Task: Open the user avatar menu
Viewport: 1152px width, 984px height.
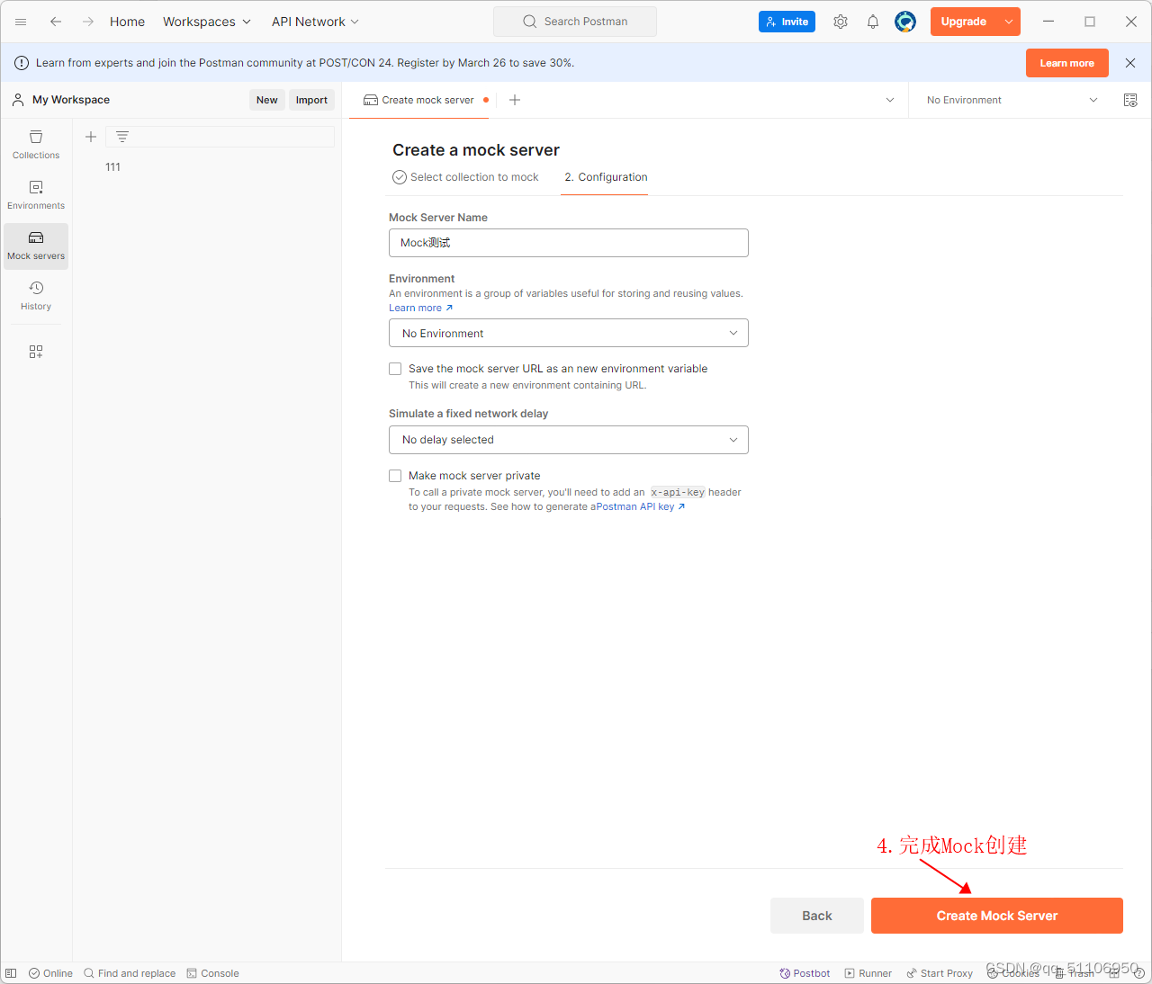Action: pyautogui.click(x=905, y=22)
